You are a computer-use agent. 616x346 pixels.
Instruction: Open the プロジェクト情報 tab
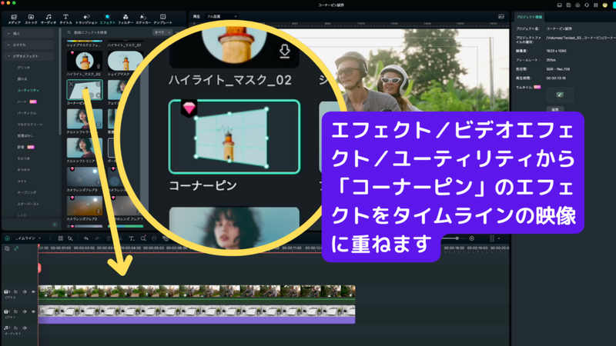point(529,17)
